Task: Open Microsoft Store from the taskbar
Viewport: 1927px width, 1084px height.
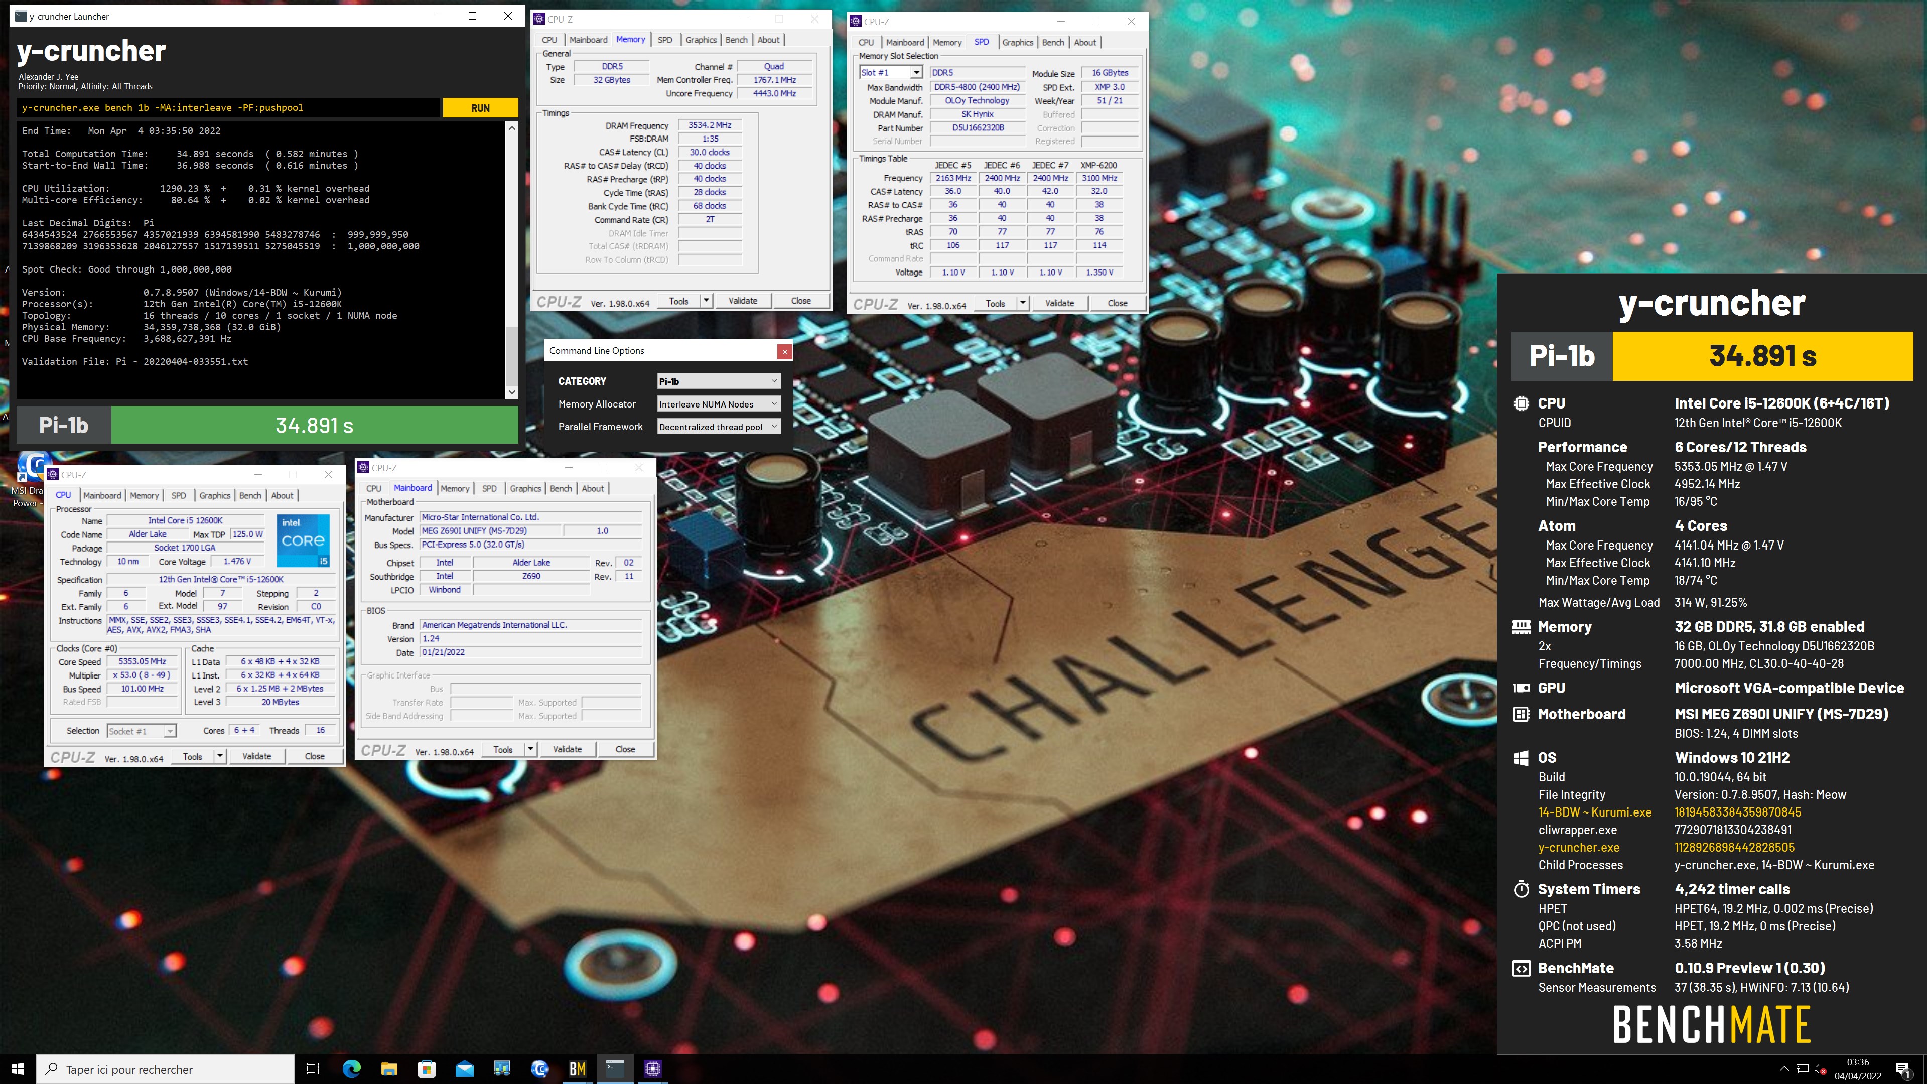Action: [x=427, y=1069]
